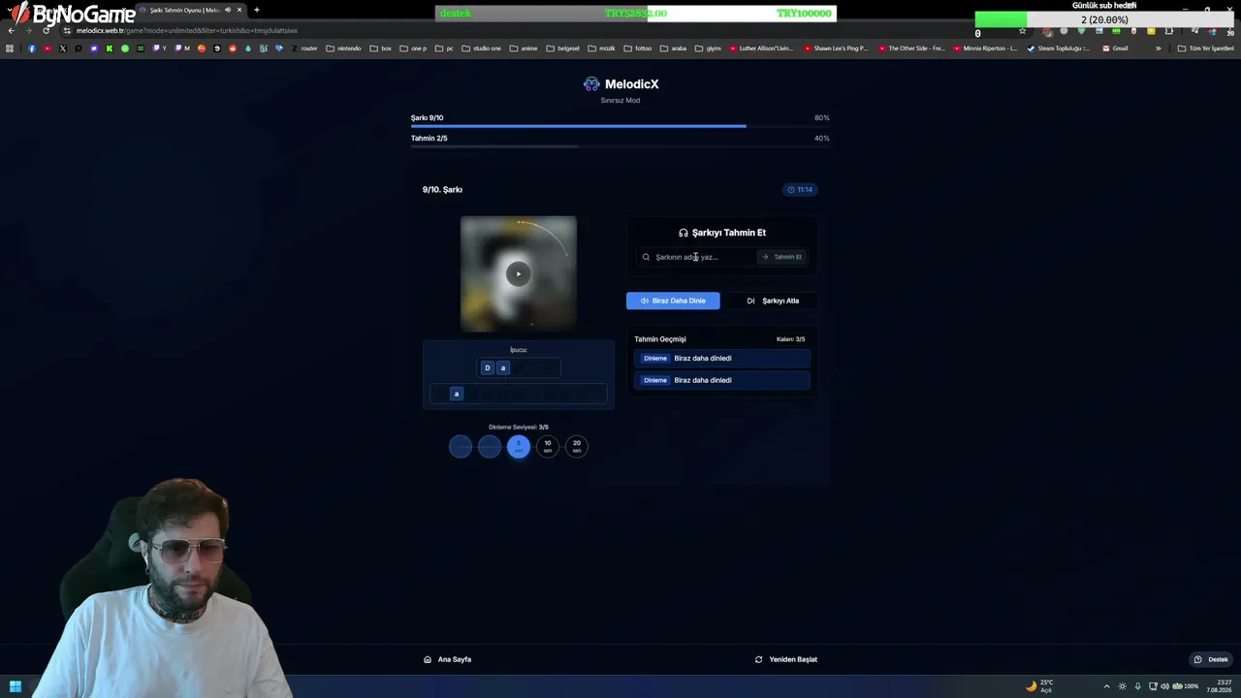
Task: Click the first hint letter D
Action: [488, 367]
